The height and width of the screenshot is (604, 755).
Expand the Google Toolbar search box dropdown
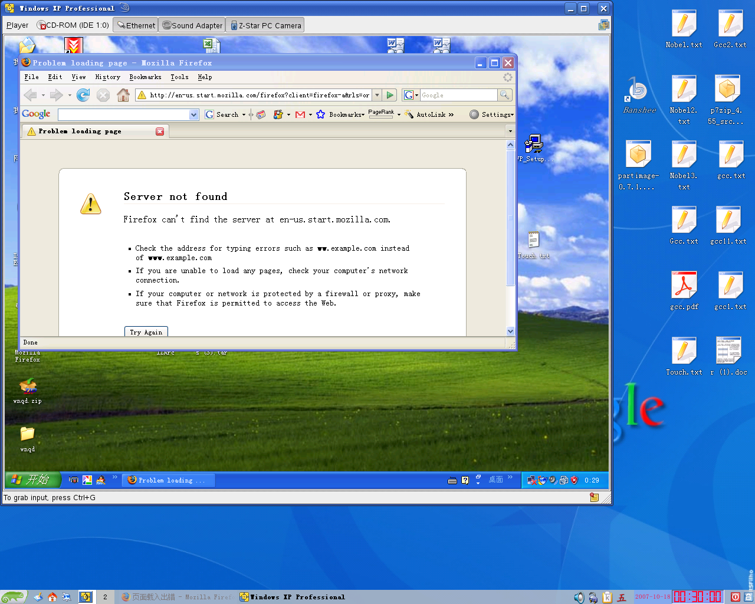point(194,114)
